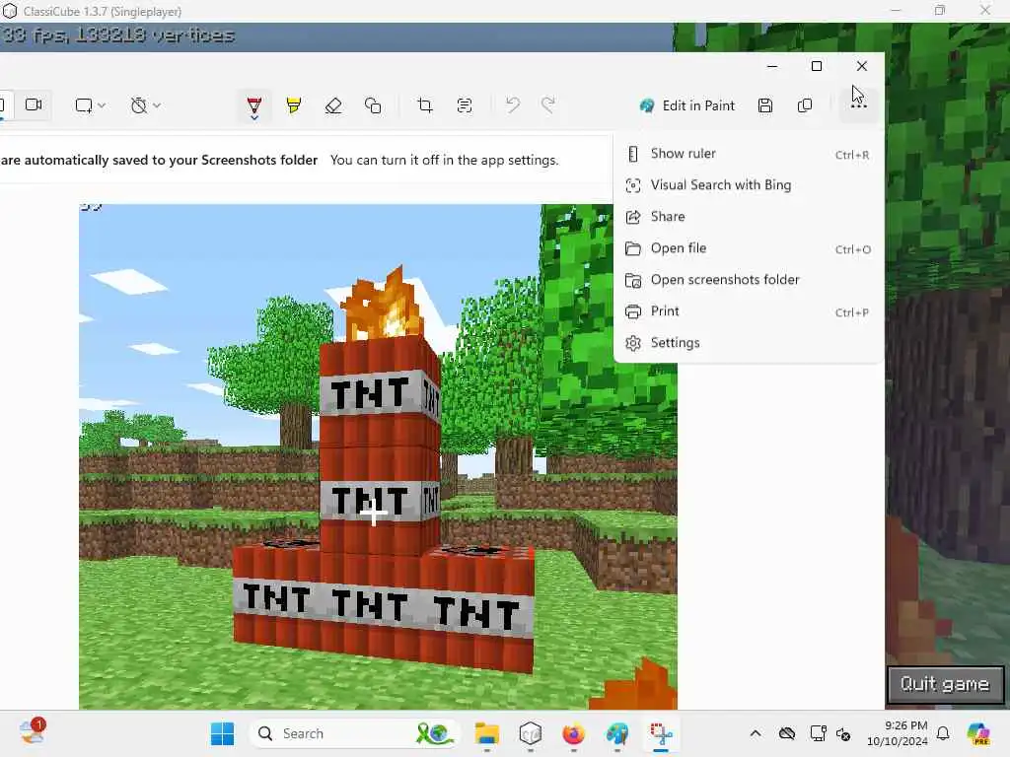Open pen options chevron under the pen
The image size is (1010, 757).
(254, 118)
